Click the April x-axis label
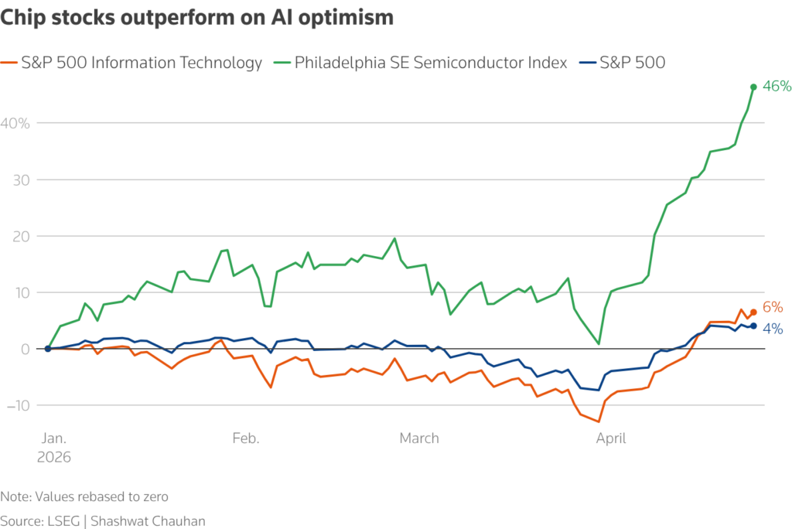The height and width of the screenshot is (529, 792). [611, 438]
